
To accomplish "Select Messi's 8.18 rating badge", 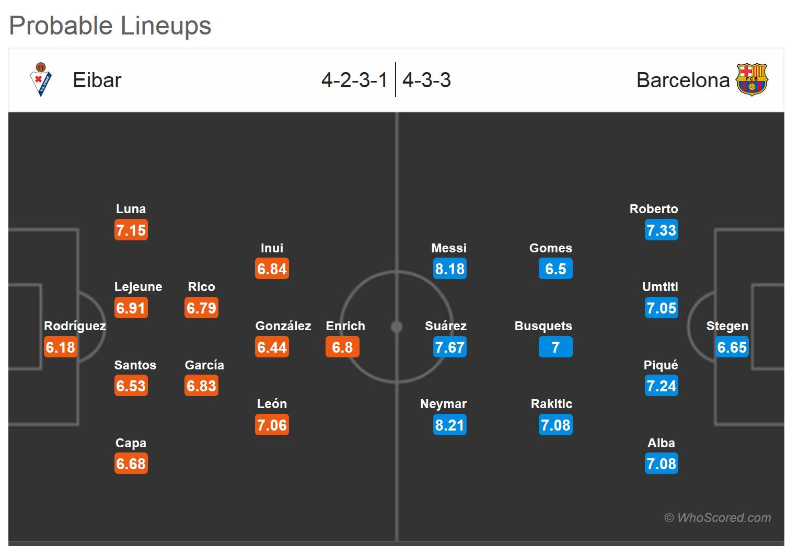I will [x=449, y=269].
